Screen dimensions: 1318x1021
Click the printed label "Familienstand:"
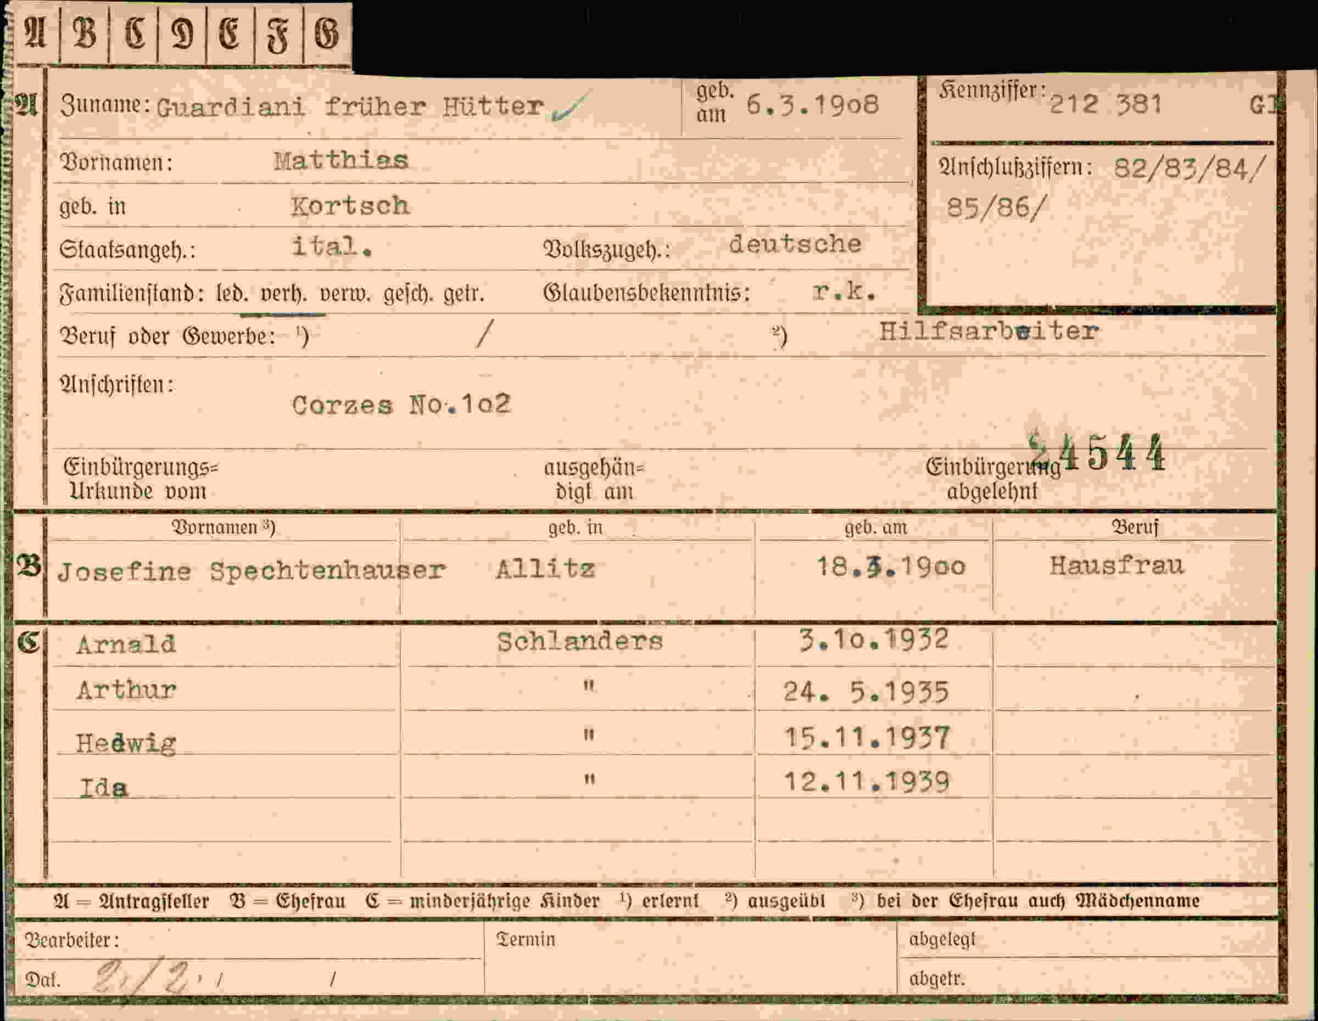pos(132,294)
